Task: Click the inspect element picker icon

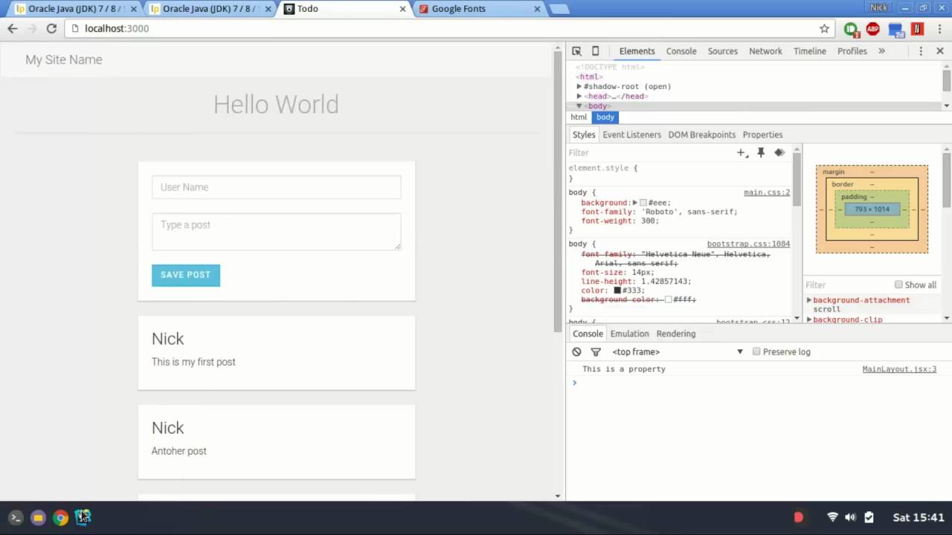Action: click(x=576, y=51)
